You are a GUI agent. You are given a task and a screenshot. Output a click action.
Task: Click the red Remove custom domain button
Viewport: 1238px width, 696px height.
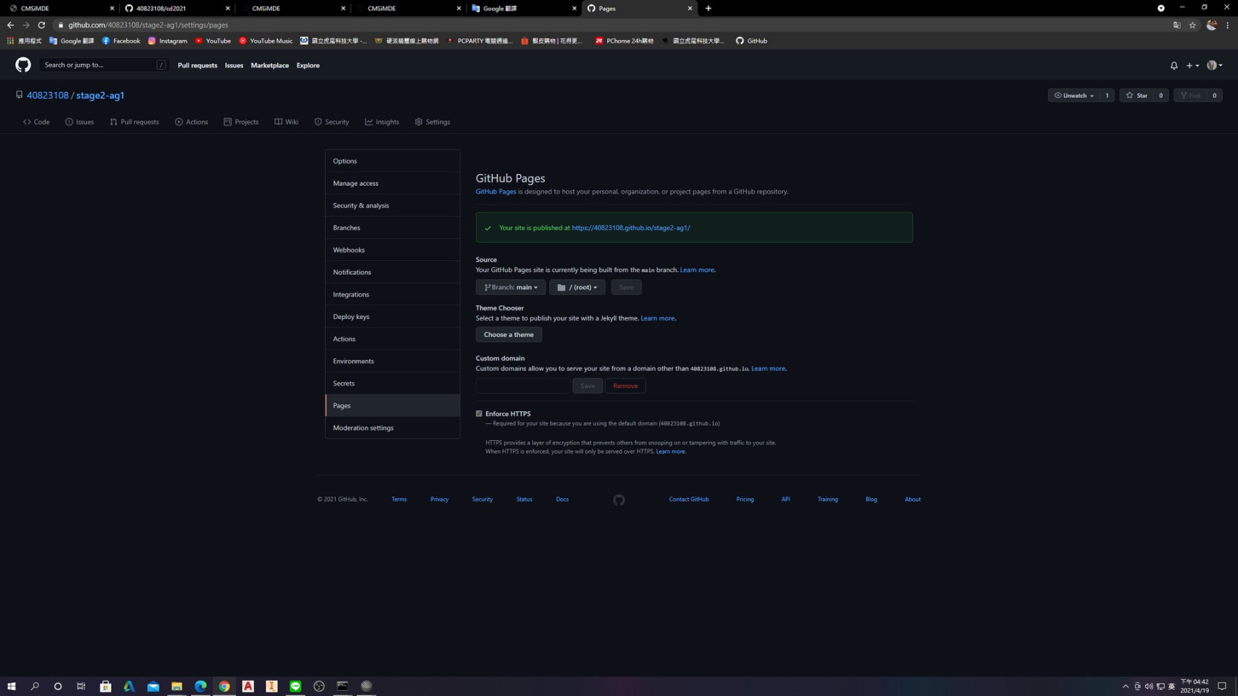[x=626, y=386]
